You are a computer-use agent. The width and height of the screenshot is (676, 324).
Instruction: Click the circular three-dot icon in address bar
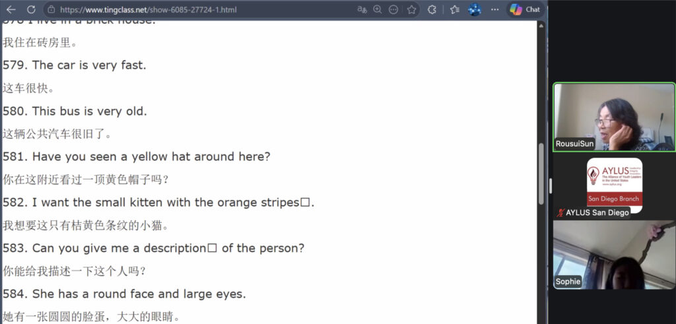(x=393, y=9)
